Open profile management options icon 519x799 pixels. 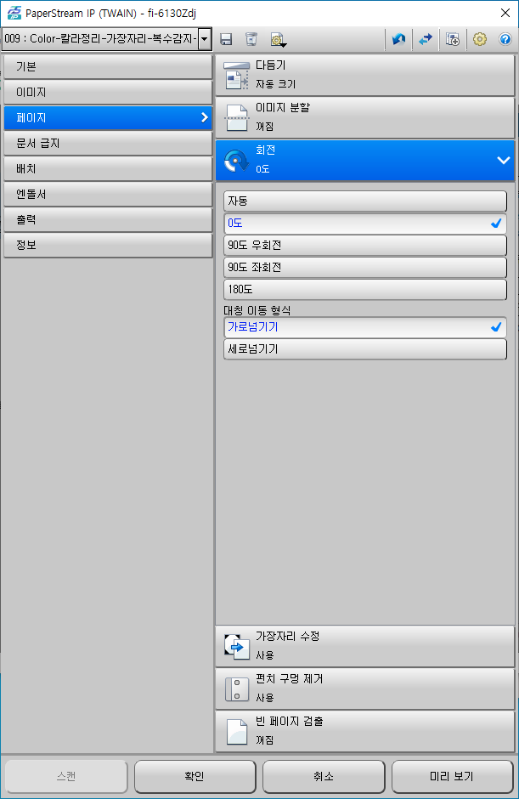click(279, 40)
